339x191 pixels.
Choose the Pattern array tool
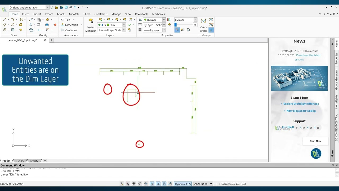(39, 20)
